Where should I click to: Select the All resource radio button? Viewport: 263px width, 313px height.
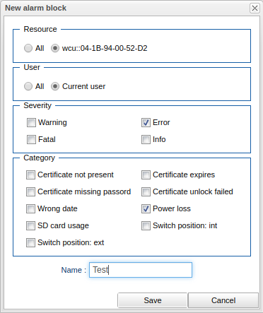28,48
